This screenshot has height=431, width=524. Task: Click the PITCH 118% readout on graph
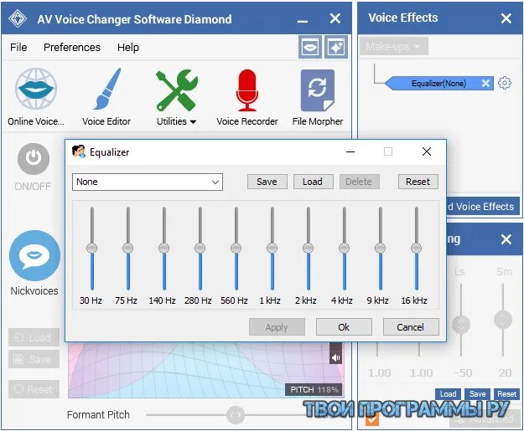314,390
